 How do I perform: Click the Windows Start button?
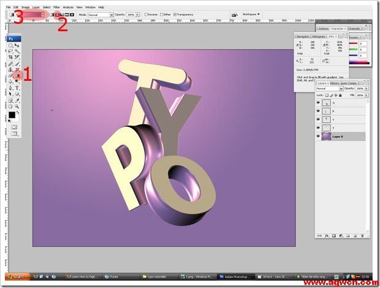18,276
